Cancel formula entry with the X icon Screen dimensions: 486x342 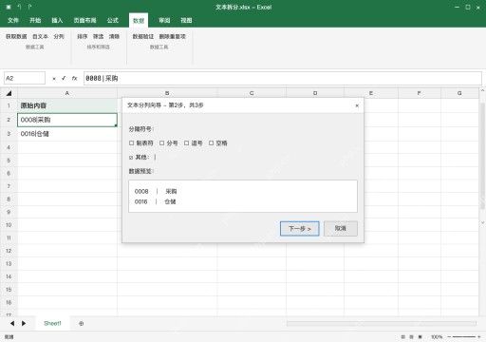coord(54,79)
